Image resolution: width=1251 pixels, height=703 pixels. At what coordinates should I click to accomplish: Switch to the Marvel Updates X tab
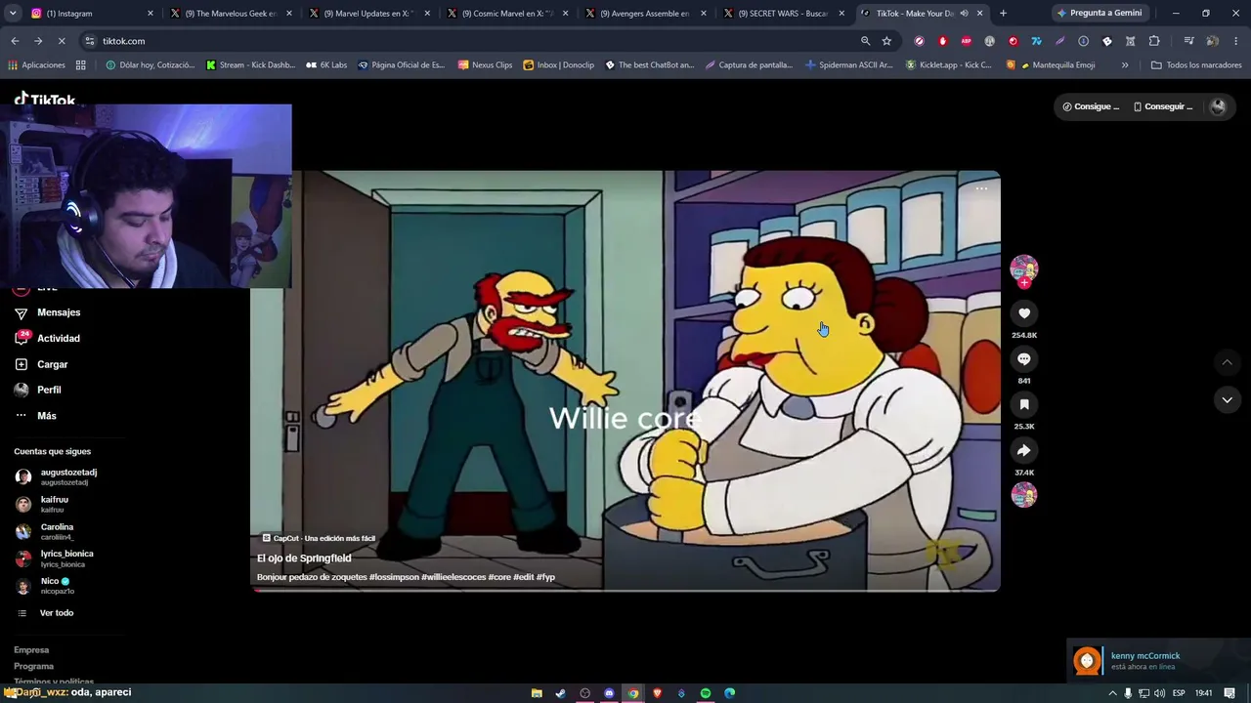coord(369,14)
